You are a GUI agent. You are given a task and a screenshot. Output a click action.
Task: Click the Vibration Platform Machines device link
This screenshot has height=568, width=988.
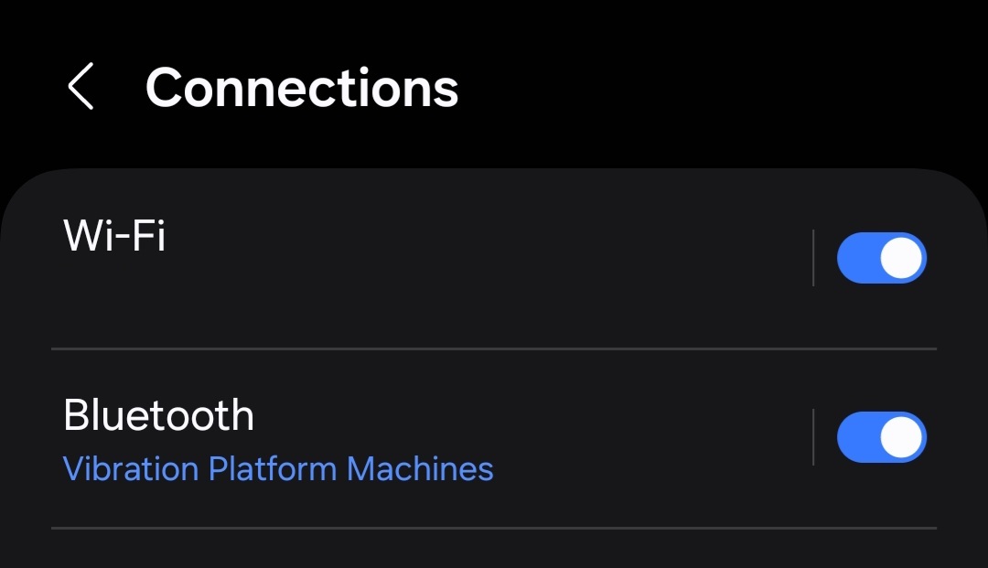point(278,469)
